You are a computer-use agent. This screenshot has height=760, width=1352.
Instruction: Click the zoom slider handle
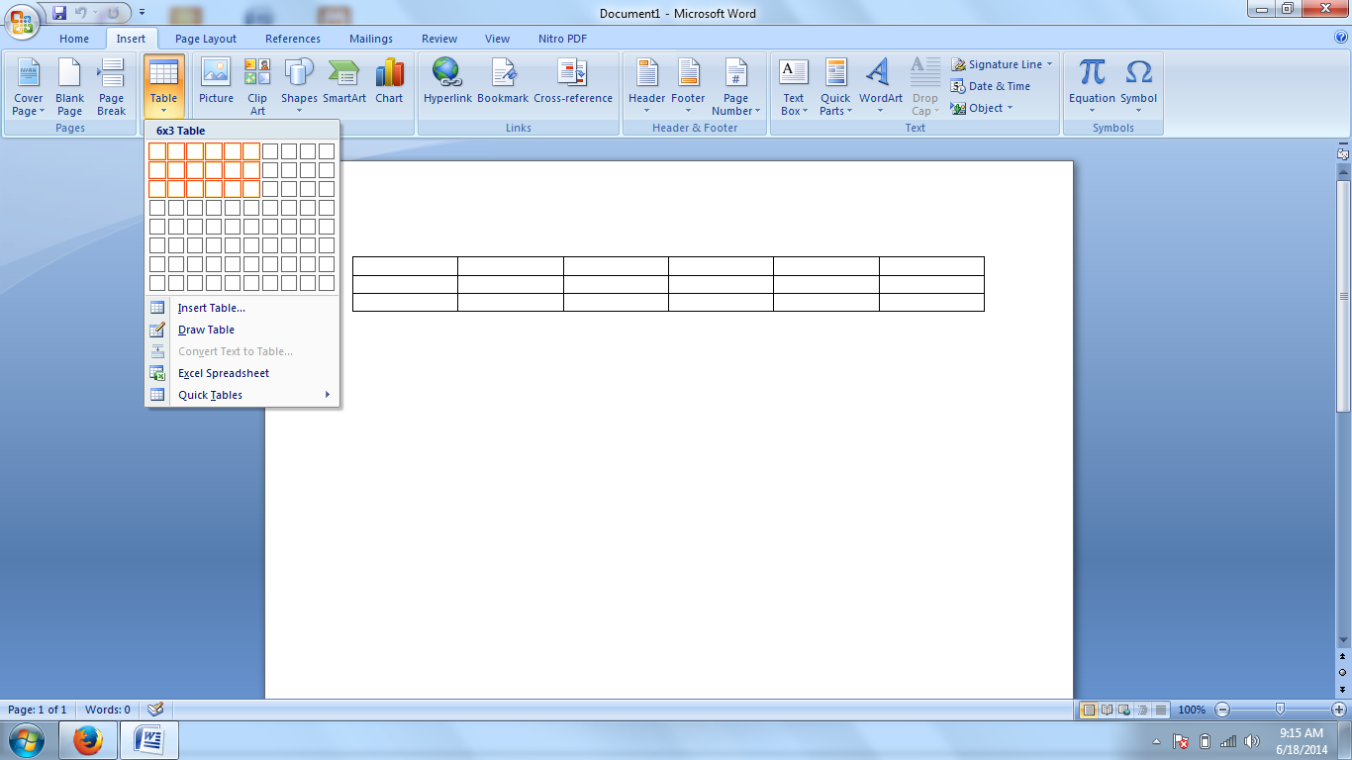[1281, 710]
